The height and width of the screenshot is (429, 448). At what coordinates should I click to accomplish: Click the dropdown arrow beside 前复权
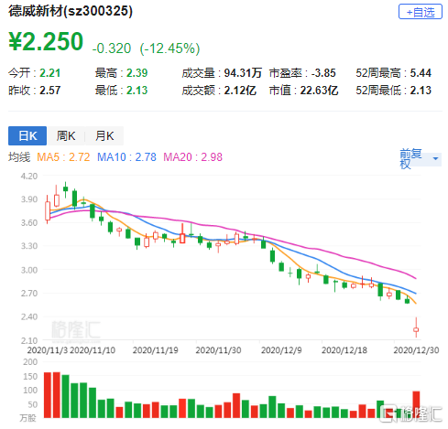click(x=435, y=158)
